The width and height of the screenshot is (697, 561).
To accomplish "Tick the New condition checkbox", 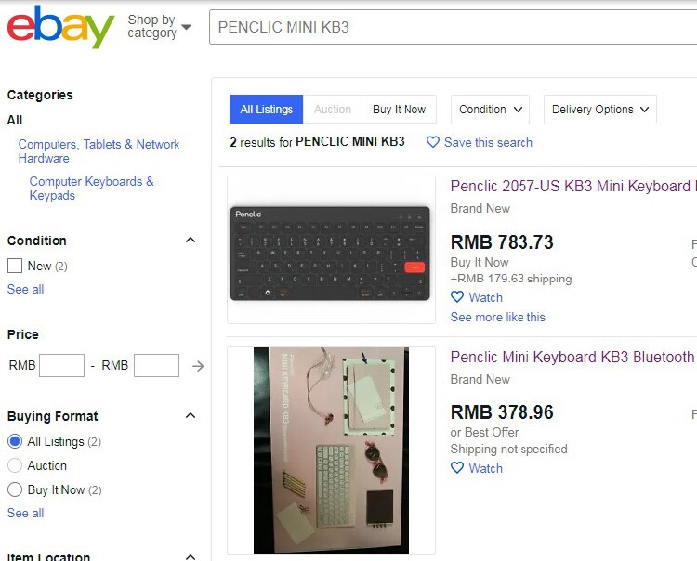I will [15, 266].
